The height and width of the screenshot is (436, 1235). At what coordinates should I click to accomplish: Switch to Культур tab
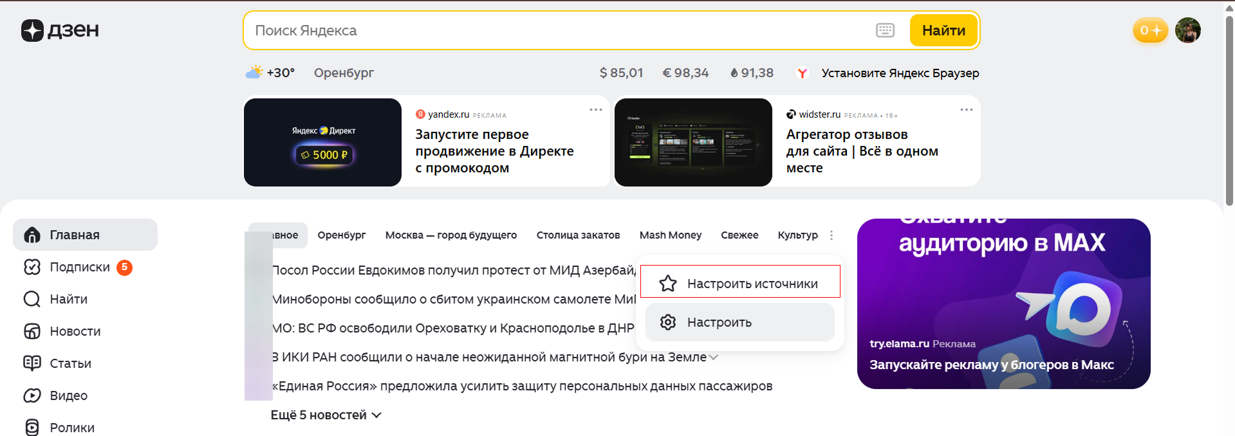[x=797, y=235]
